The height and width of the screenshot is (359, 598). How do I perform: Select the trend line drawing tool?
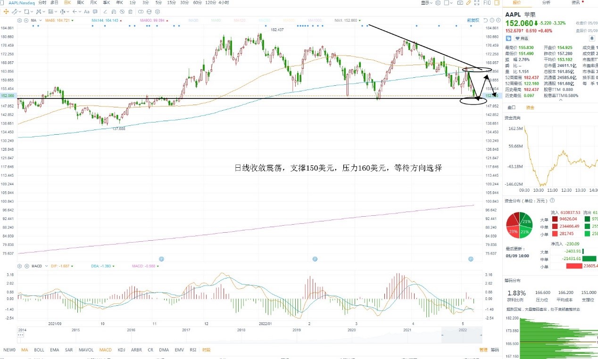click(15, 11)
